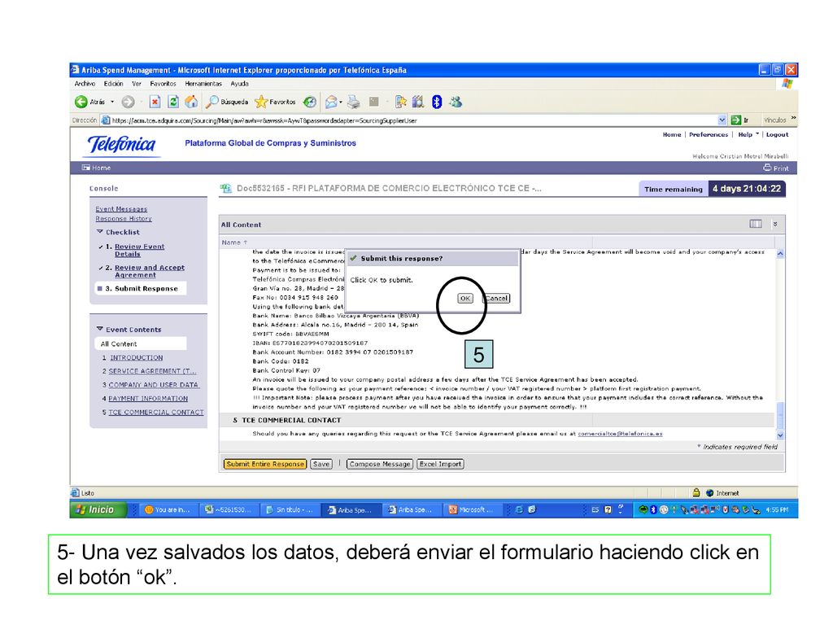
Task: Click the Logout link
Action: point(777,134)
